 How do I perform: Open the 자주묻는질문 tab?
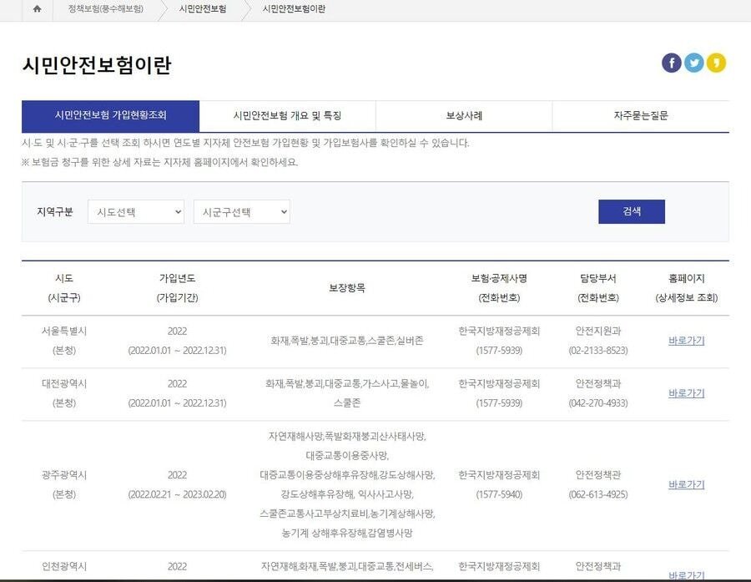pos(641,115)
